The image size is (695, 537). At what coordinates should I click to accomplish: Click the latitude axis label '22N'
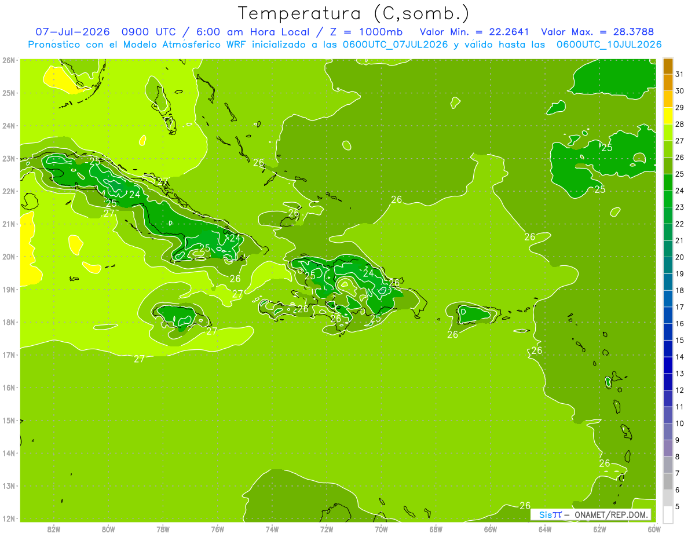pos(9,191)
